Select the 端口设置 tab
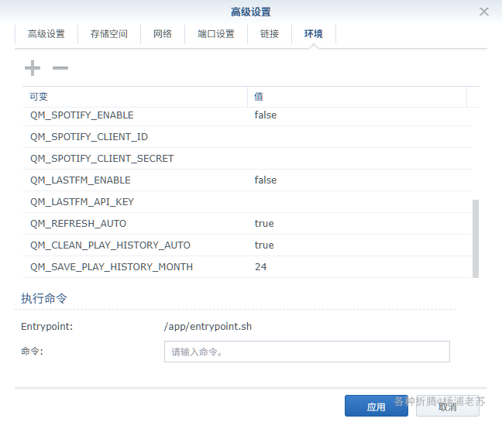The height and width of the screenshot is (422, 502). point(216,34)
